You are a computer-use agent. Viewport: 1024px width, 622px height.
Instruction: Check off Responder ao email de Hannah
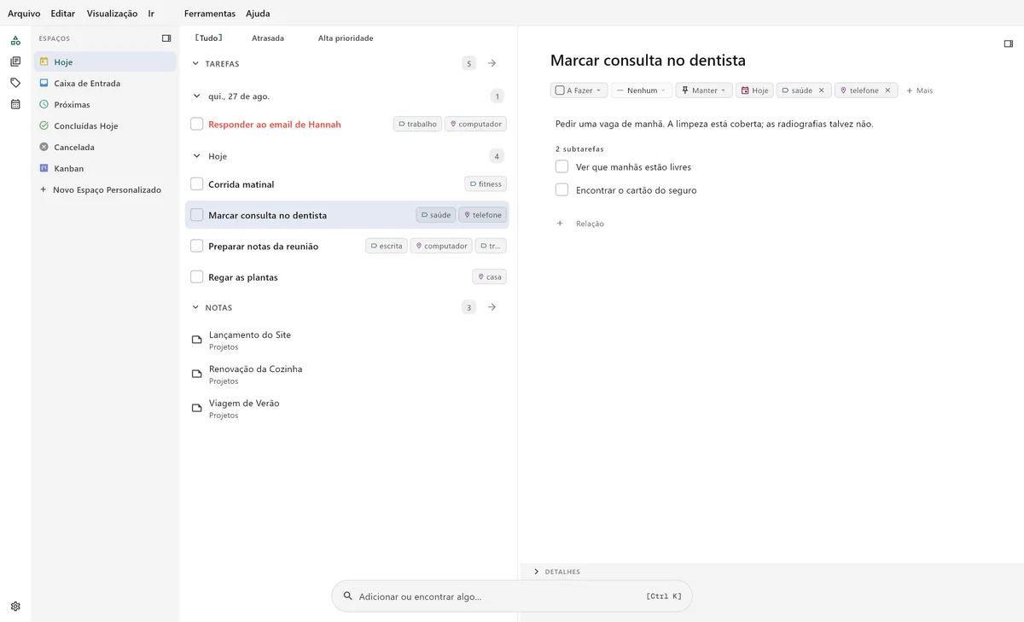click(197, 125)
